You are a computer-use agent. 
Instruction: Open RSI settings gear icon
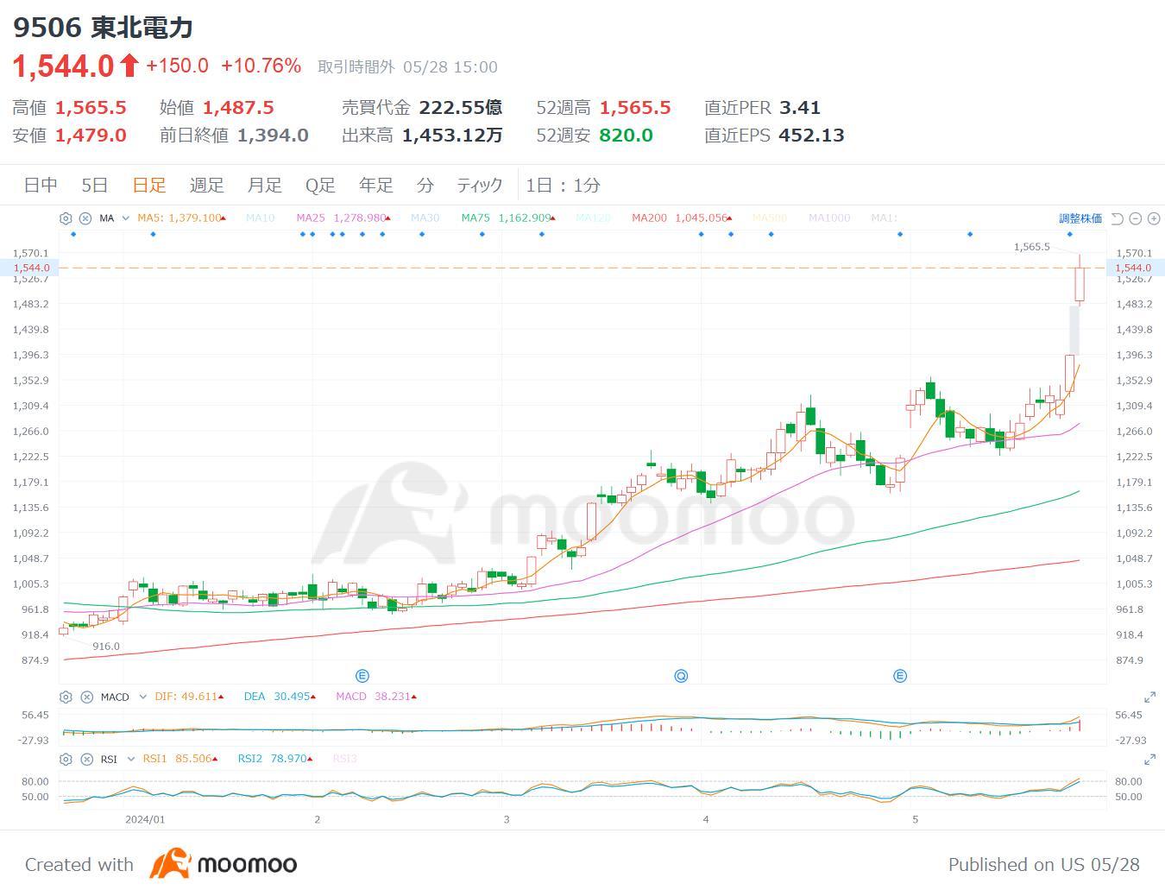point(66,759)
